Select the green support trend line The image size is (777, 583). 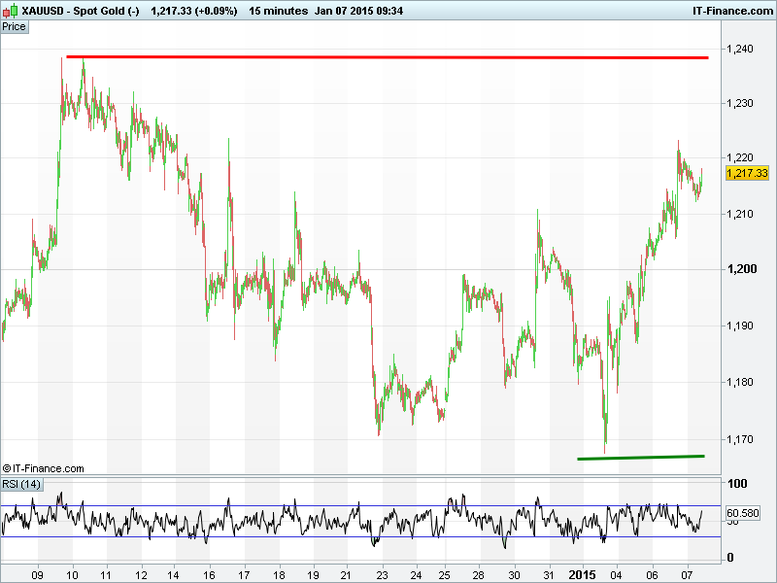641,457
